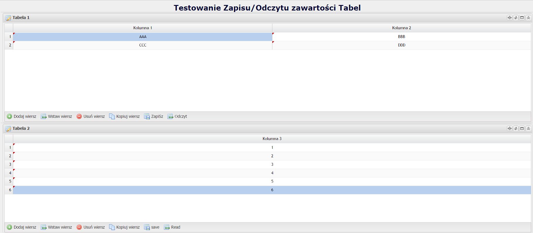
Task: Click the ZapiSz save icon in Tabela 1
Action: [147, 116]
